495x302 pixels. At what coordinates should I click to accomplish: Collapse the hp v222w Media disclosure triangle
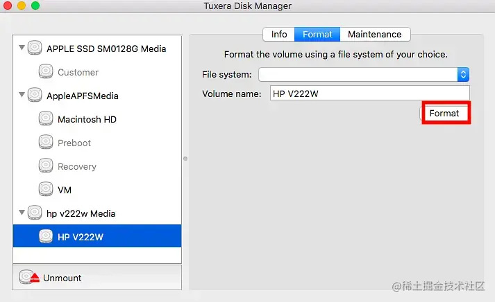[22, 213]
